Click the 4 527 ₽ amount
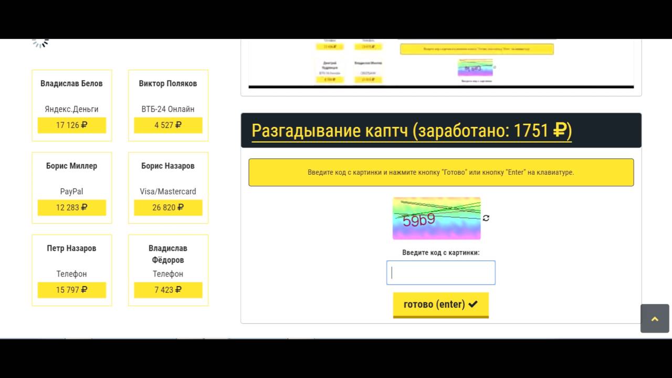The image size is (672, 378). coord(168,125)
